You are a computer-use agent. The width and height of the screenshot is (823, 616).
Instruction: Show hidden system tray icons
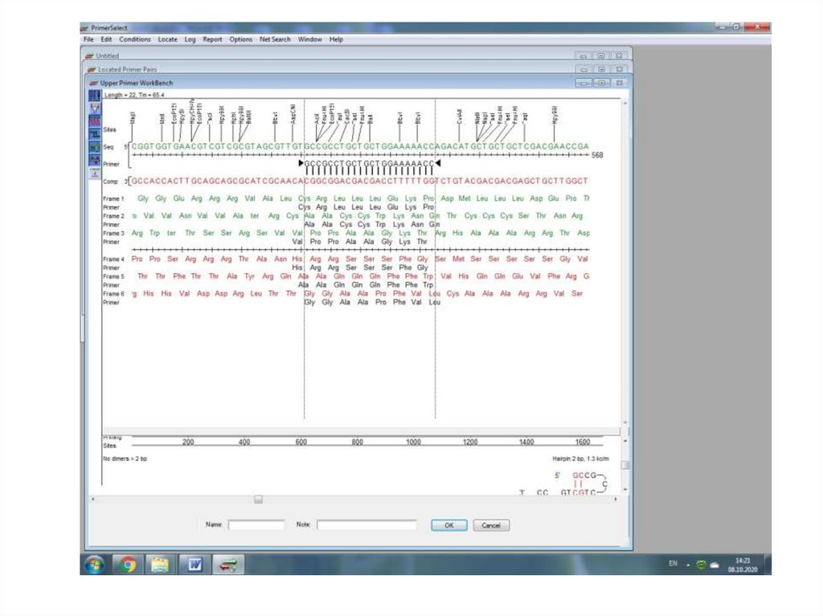pos(688,565)
